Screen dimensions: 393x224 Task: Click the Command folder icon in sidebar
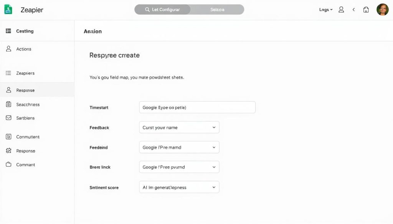click(x=8, y=165)
